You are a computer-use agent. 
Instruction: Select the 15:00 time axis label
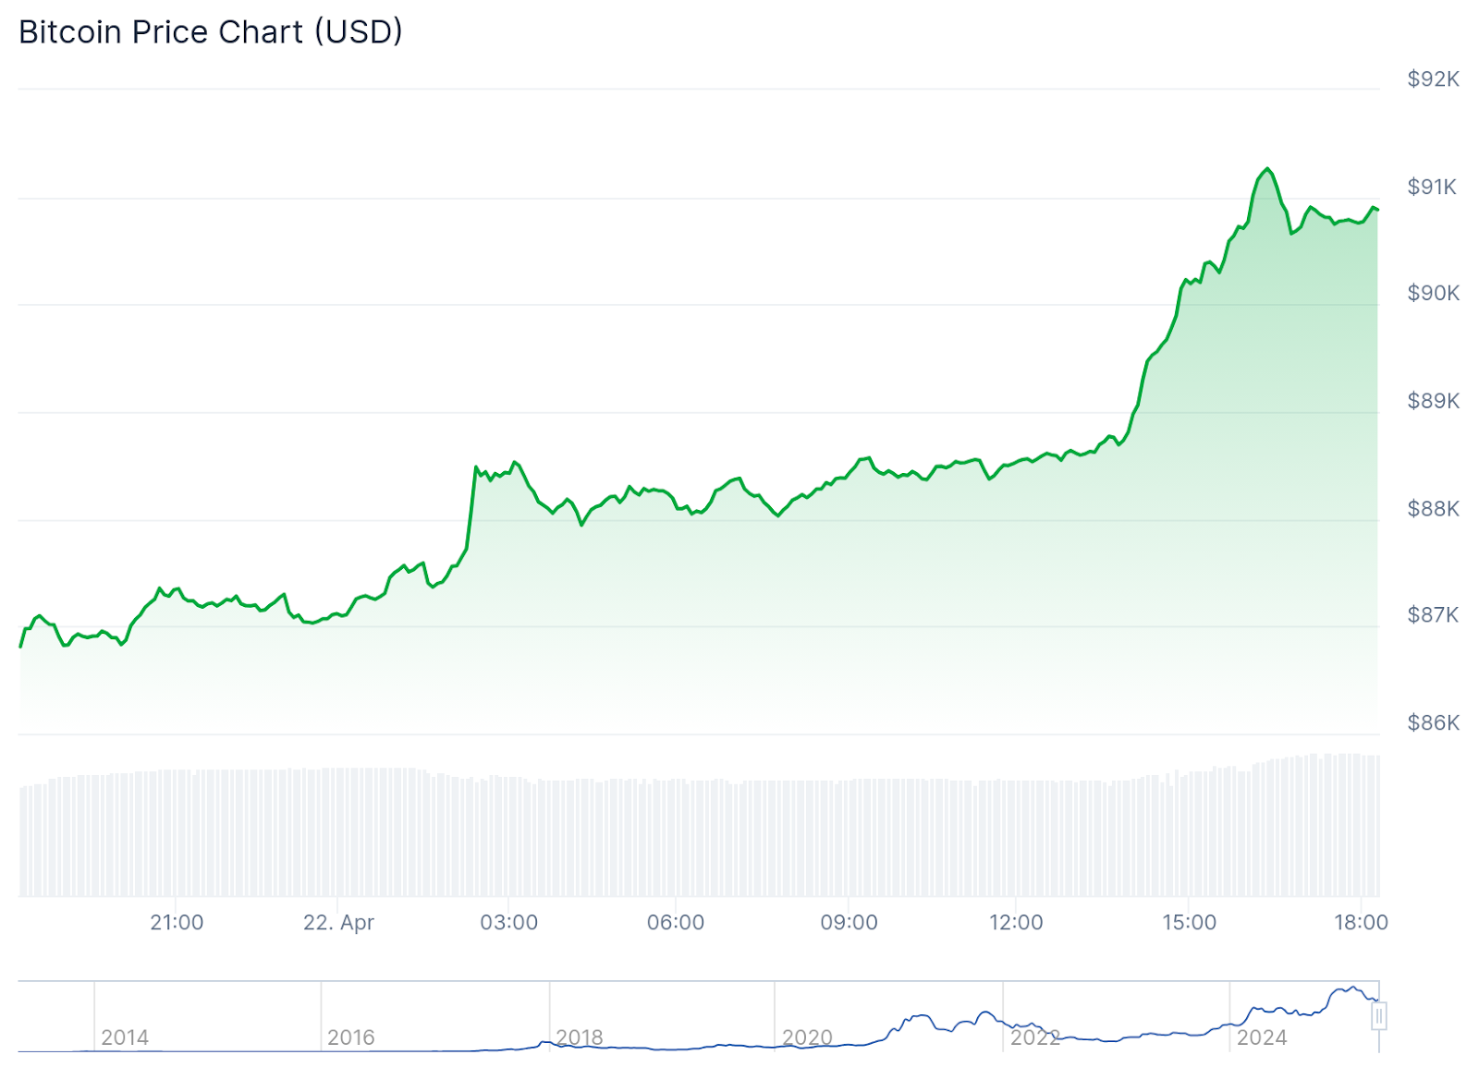(1189, 922)
